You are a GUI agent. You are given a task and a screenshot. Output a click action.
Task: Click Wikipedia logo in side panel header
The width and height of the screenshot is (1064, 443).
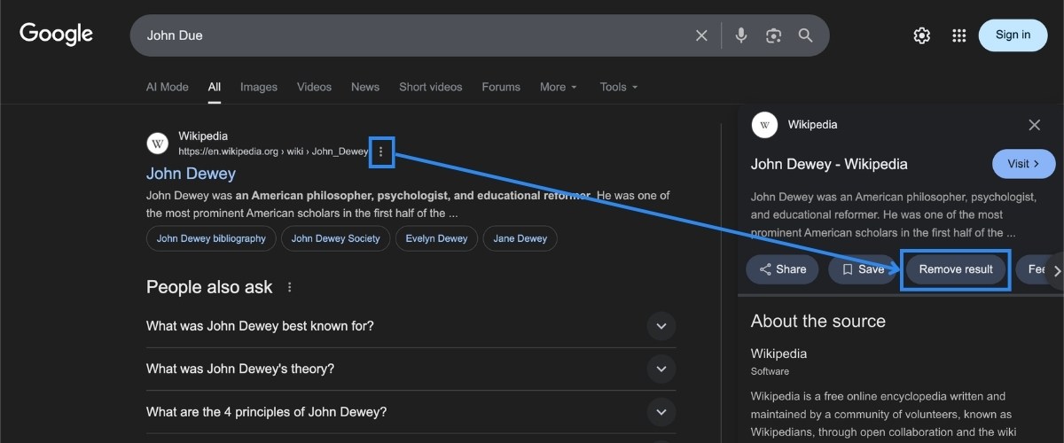click(764, 125)
